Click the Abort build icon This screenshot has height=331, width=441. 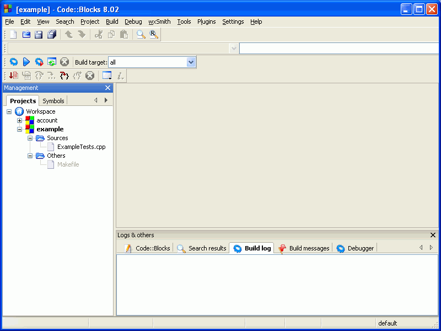[x=64, y=62]
